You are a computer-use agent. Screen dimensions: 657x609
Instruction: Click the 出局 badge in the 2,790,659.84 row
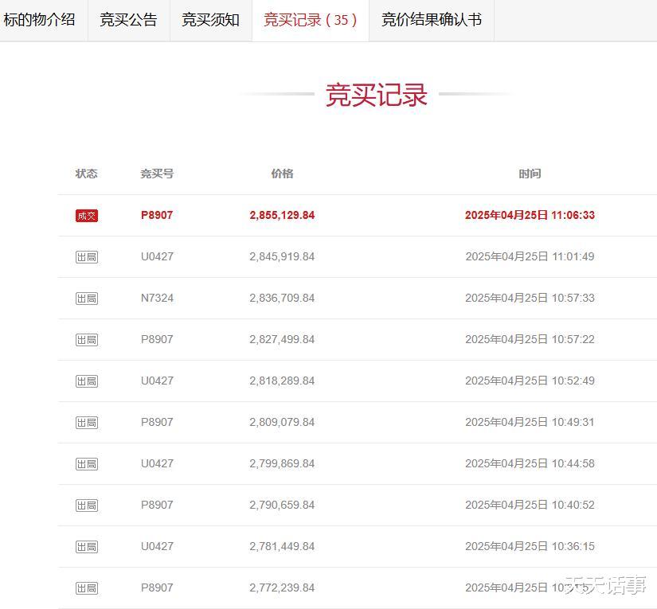pos(87,506)
